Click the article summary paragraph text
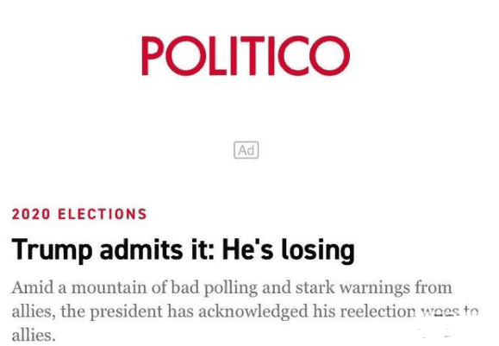 click(x=245, y=311)
